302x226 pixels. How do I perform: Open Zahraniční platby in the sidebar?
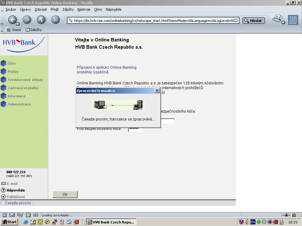pyautogui.click(x=20, y=88)
